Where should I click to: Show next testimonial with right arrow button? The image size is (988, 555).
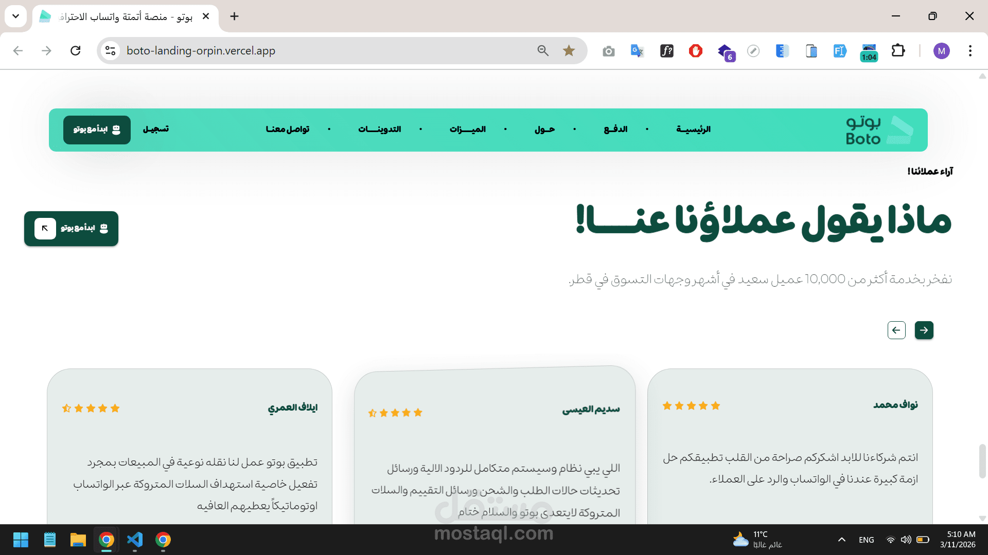[924, 330]
